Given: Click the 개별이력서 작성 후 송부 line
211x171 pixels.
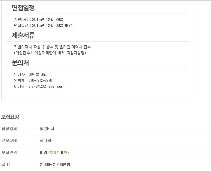Looking at the screenshot, I should click(x=52, y=47).
